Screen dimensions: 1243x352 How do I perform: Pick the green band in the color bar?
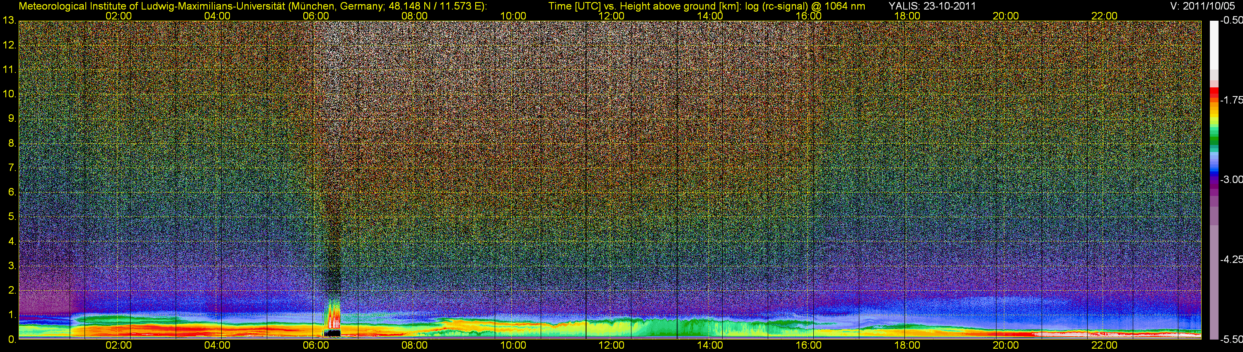pos(1214,141)
